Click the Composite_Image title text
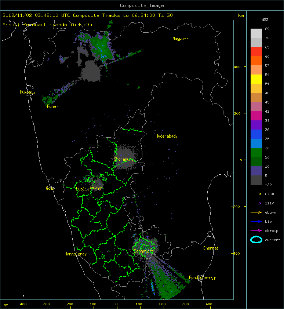284x309 pixels. coord(142,6)
